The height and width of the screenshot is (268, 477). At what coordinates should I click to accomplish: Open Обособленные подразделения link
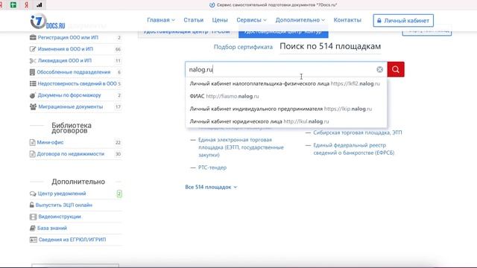coord(74,72)
